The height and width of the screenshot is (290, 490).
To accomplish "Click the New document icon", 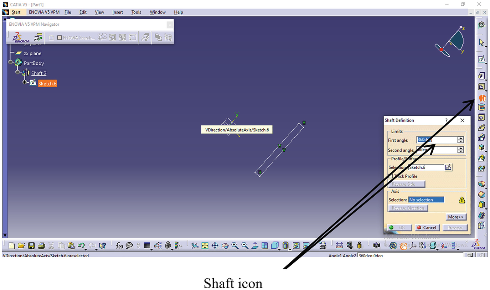I will [x=12, y=245].
